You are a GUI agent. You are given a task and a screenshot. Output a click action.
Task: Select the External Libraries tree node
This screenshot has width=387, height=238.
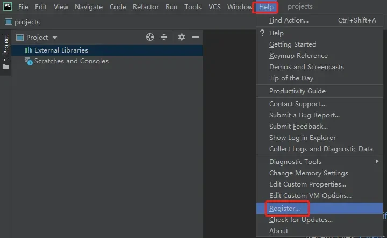coord(61,50)
